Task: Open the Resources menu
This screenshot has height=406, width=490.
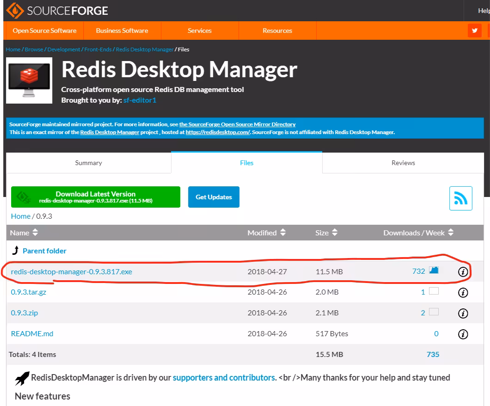Action: coord(277,31)
